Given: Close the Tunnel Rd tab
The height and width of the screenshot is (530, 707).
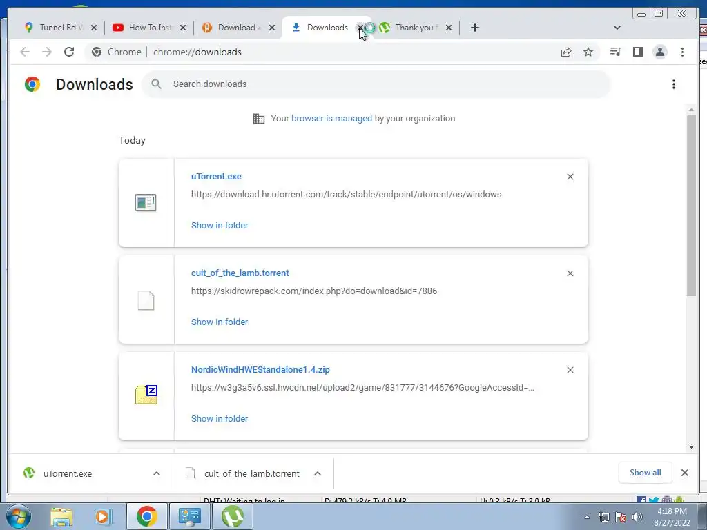Looking at the screenshot, I should tap(94, 28).
